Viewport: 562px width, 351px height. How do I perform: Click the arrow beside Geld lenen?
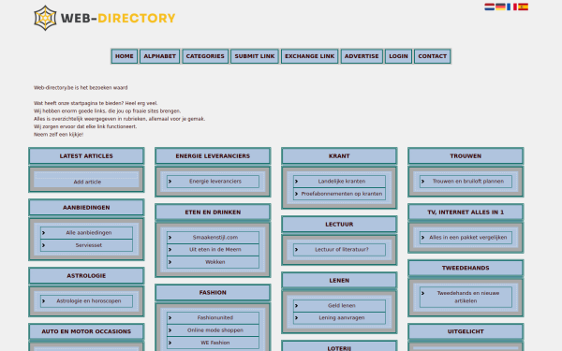point(296,305)
